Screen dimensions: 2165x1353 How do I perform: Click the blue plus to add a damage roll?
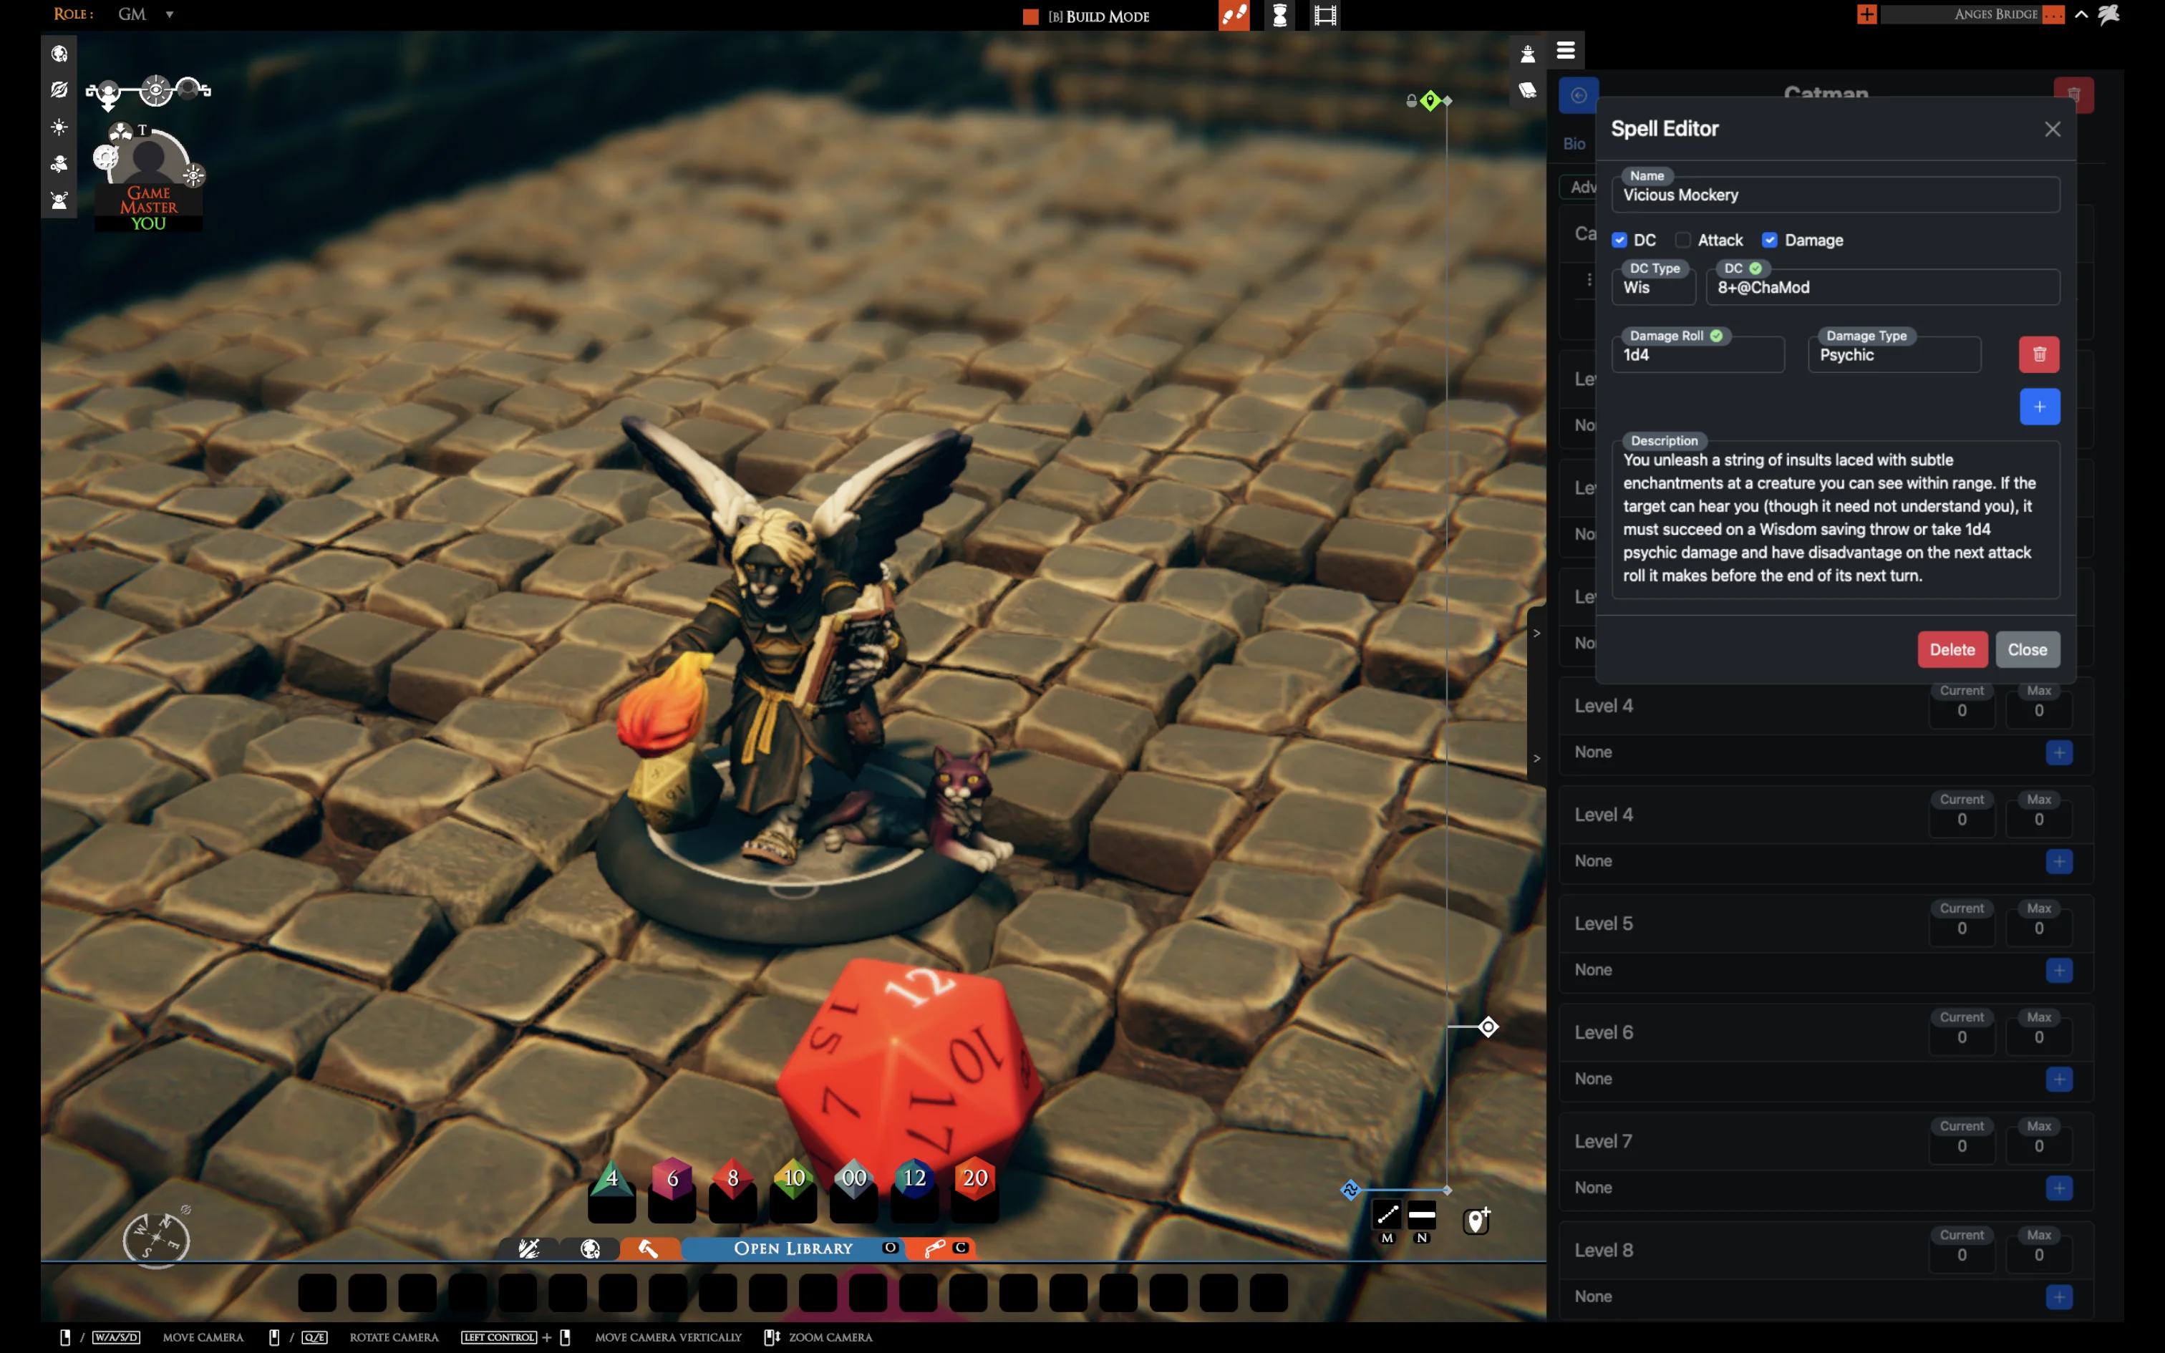point(2039,407)
